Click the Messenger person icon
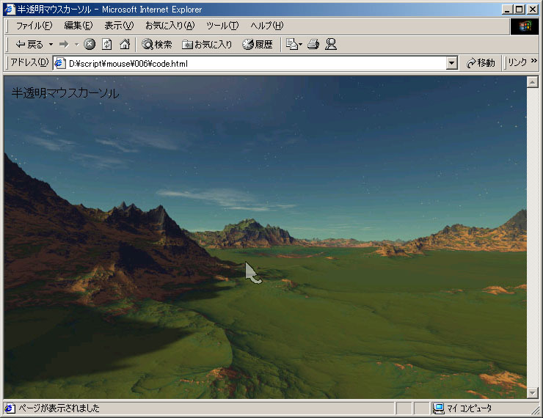Screen dimensions: 543x418 coord(331,44)
